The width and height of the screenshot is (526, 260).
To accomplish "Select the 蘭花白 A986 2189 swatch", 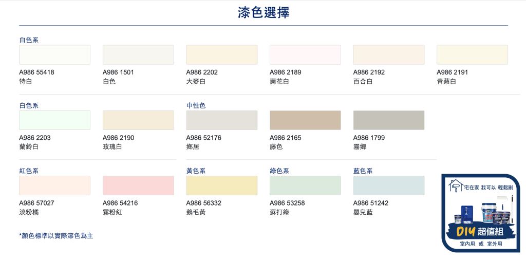I will coord(305,54).
